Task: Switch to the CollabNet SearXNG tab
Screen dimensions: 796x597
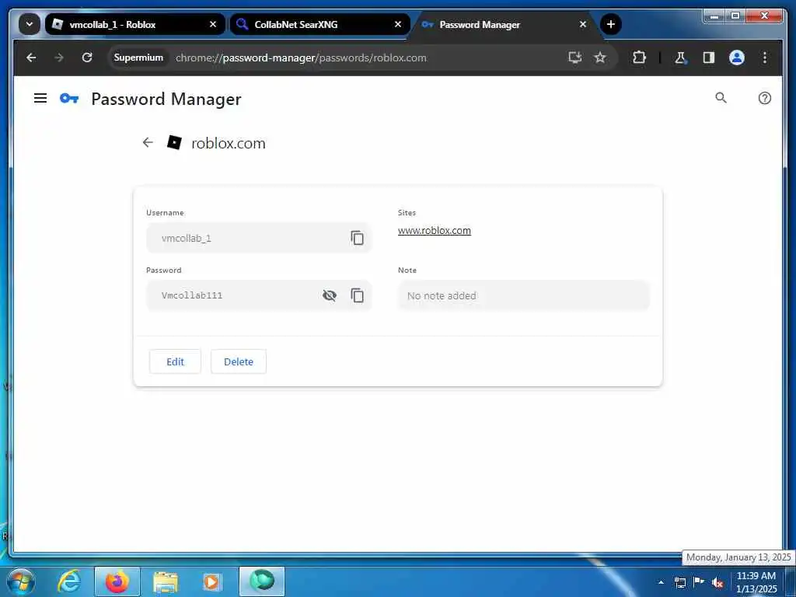Action: pos(319,24)
